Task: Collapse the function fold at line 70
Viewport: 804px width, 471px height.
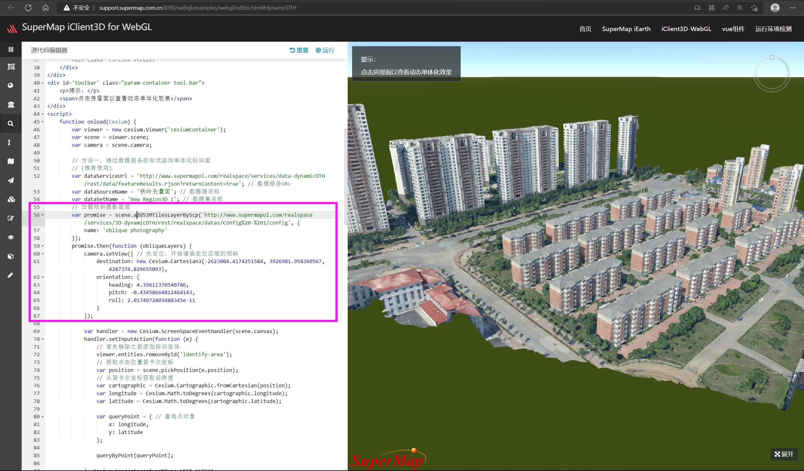Action: (42, 339)
